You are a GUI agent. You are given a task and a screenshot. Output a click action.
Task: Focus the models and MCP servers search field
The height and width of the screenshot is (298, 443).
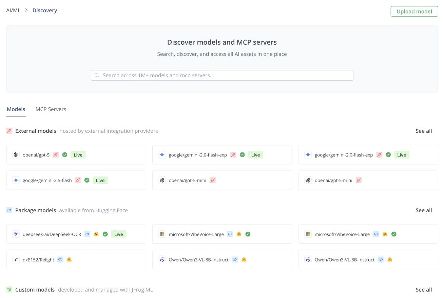(x=222, y=75)
